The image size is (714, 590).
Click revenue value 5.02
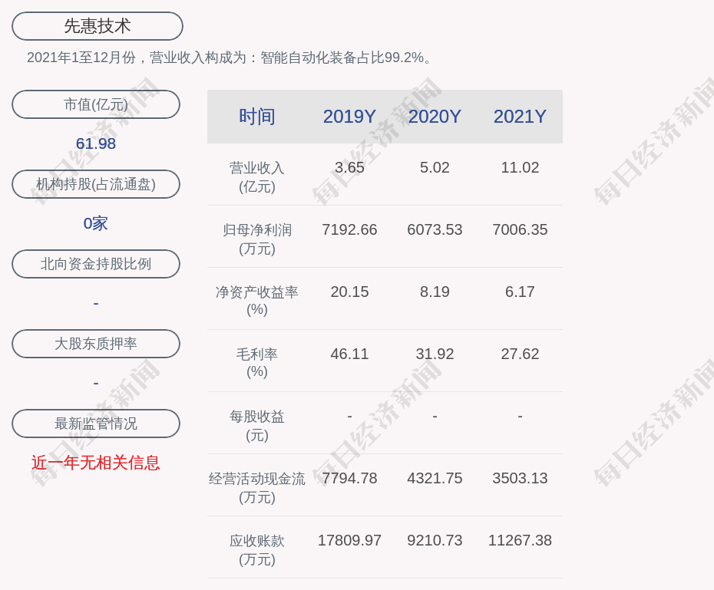(x=435, y=167)
